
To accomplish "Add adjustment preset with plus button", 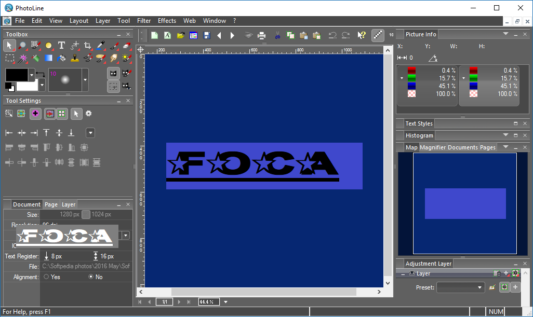I will [515, 287].
